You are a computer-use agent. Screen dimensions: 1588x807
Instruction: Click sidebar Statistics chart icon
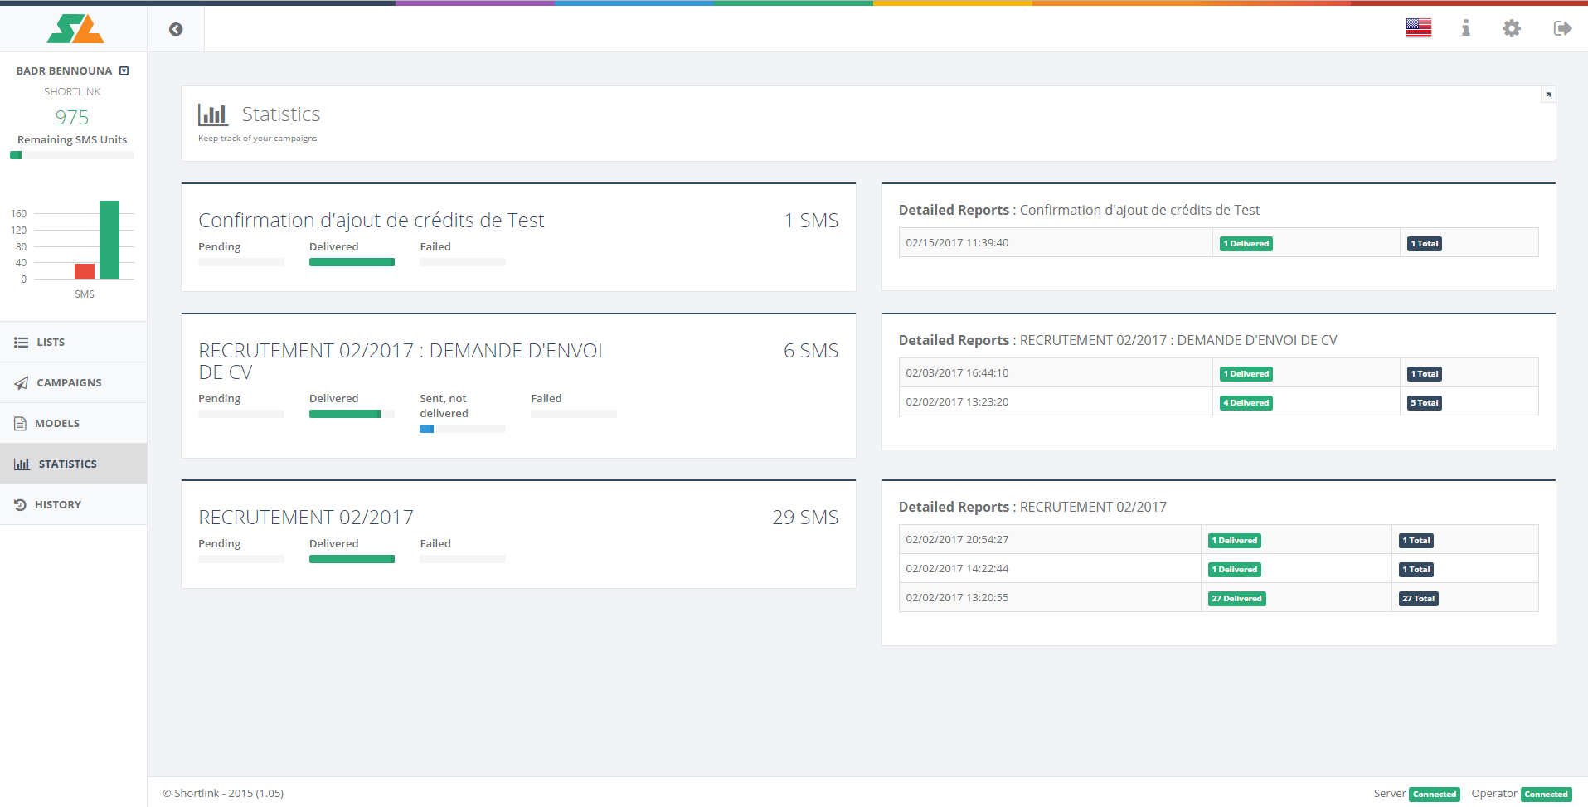[22, 464]
